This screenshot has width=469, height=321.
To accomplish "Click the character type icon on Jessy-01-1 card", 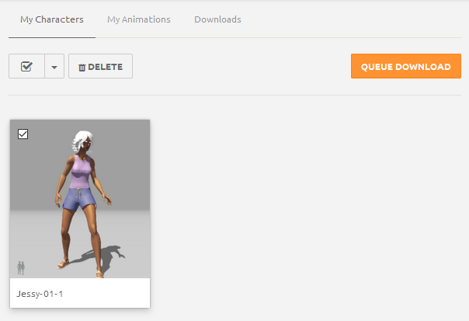I will click(21, 267).
